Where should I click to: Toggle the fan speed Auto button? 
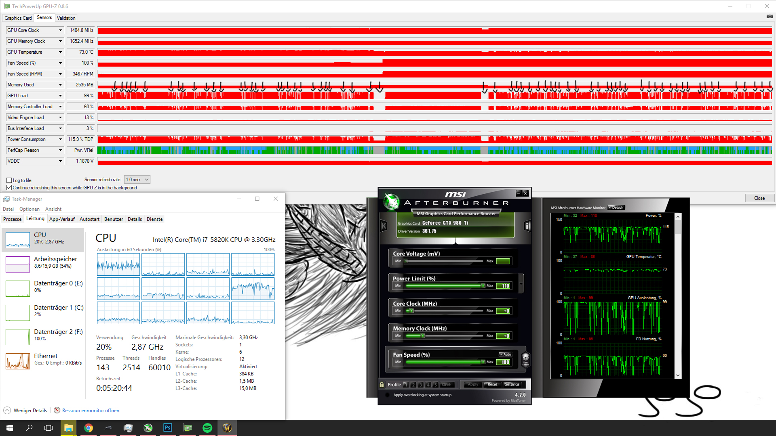pyautogui.click(x=506, y=354)
